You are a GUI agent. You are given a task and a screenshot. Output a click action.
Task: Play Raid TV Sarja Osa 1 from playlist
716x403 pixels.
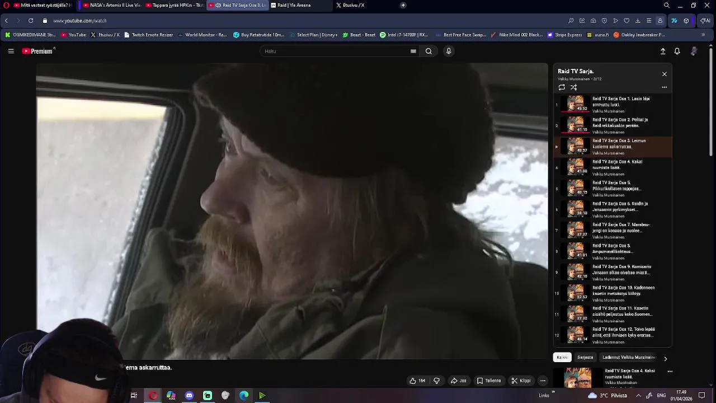(x=613, y=104)
